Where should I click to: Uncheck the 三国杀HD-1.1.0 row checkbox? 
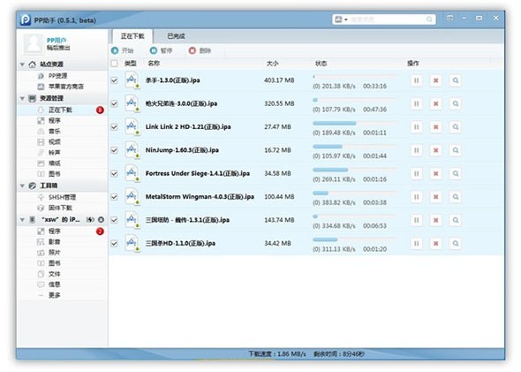pyautogui.click(x=114, y=243)
